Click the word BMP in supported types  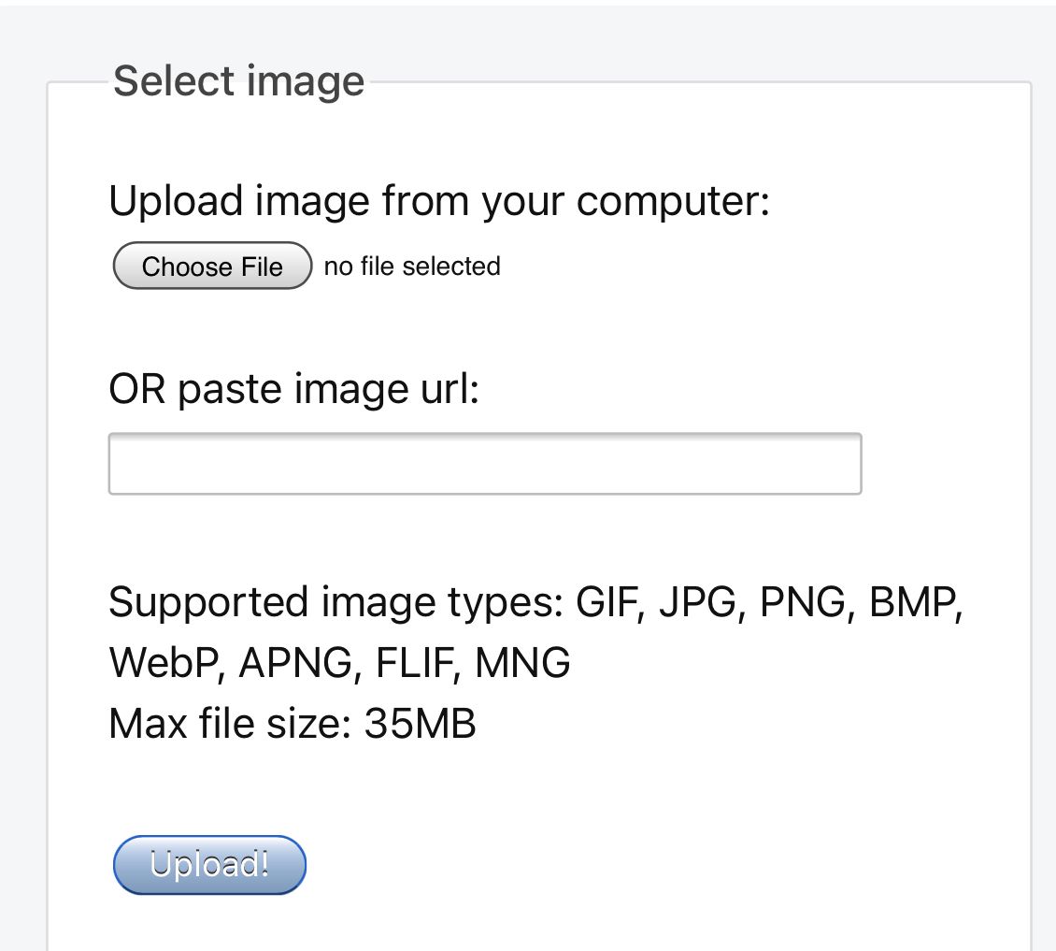(x=912, y=602)
